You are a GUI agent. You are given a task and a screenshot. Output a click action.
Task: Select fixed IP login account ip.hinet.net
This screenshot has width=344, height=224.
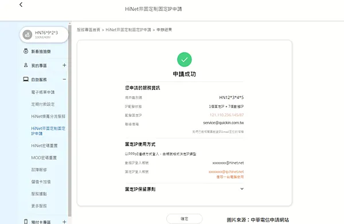pyautogui.click(x=226, y=172)
